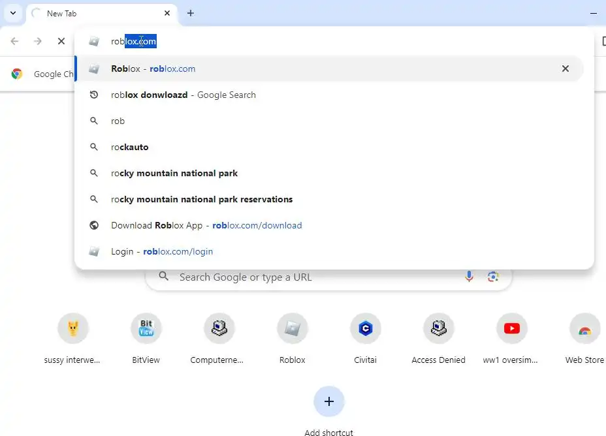Click magnifier icon in Google search box

[x=164, y=276]
